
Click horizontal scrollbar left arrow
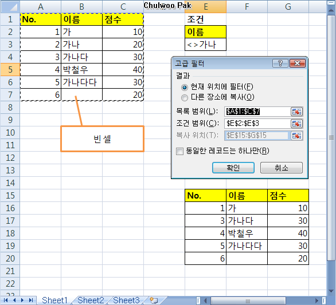205,300
